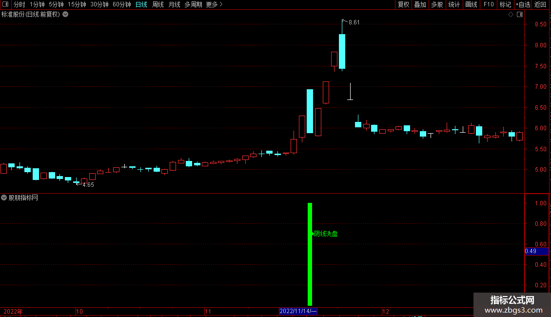Viewport: 551px width, 317px height.
Task: Click the 阴线洗盘 indicator label
Action: point(325,234)
